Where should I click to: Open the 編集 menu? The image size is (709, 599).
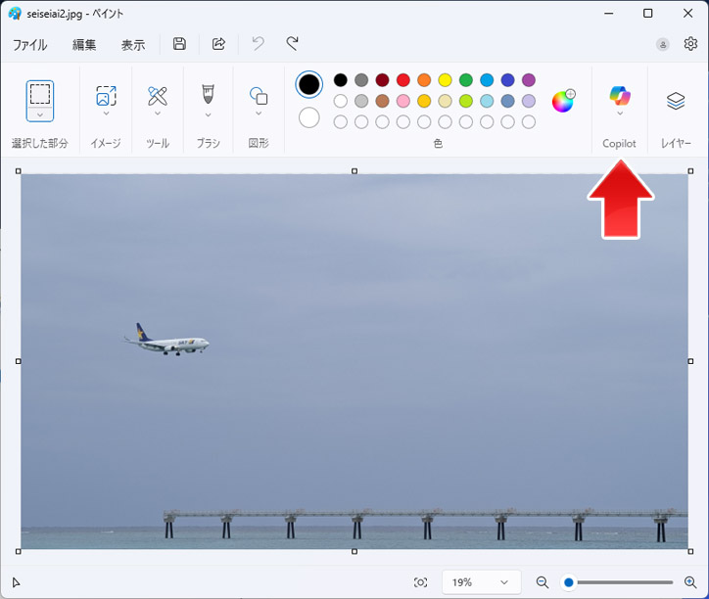click(84, 45)
